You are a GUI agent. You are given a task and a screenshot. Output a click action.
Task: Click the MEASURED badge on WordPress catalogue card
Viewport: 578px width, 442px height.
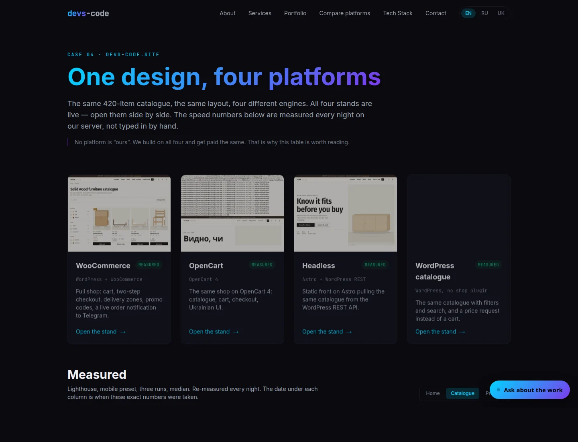click(x=488, y=265)
